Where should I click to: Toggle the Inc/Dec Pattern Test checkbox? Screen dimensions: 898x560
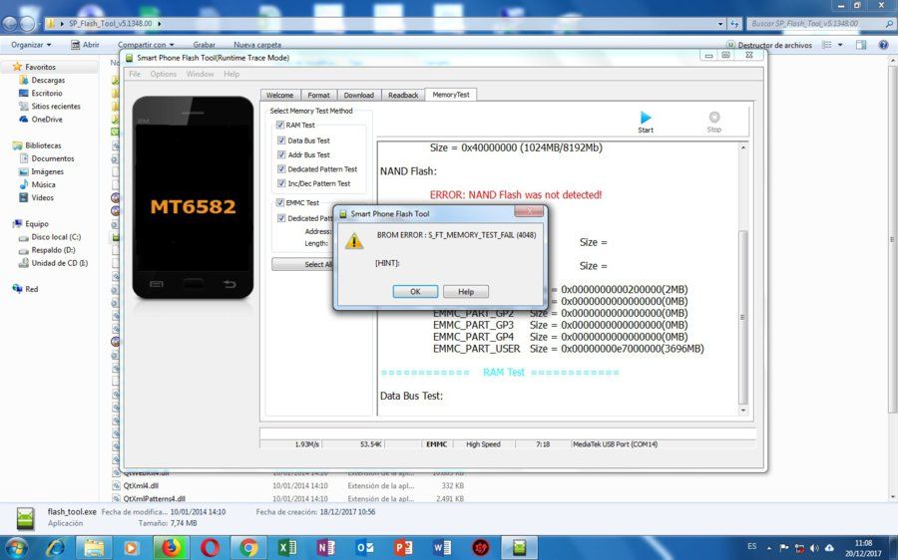point(281,183)
